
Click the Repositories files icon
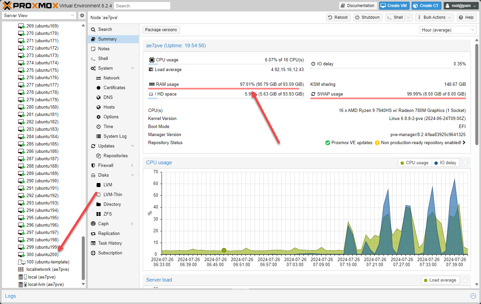coord(99,156)
